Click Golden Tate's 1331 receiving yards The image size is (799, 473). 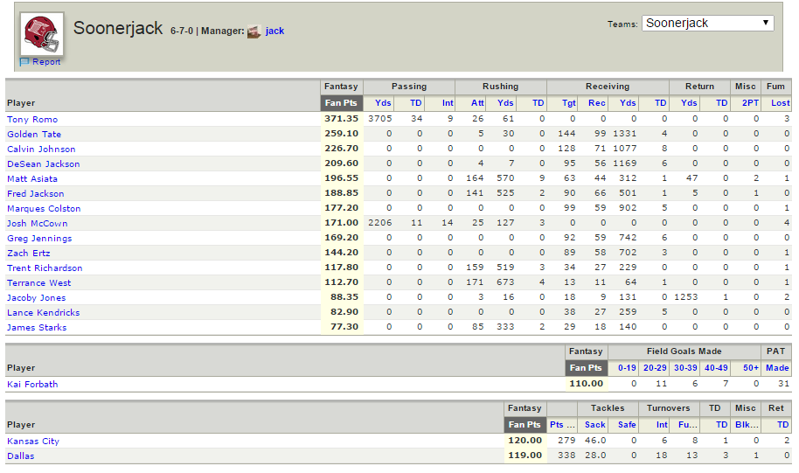coord(625,134)
